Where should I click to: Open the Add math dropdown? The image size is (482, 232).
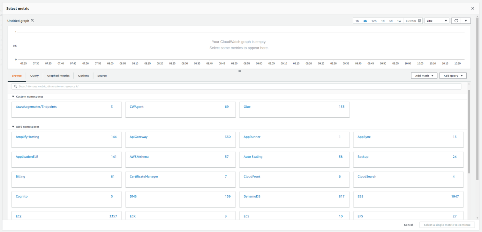click(424, 75)
